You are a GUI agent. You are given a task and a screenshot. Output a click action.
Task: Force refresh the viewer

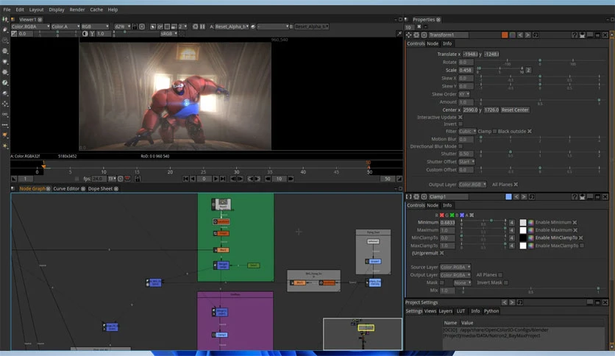tap(196, 26)
